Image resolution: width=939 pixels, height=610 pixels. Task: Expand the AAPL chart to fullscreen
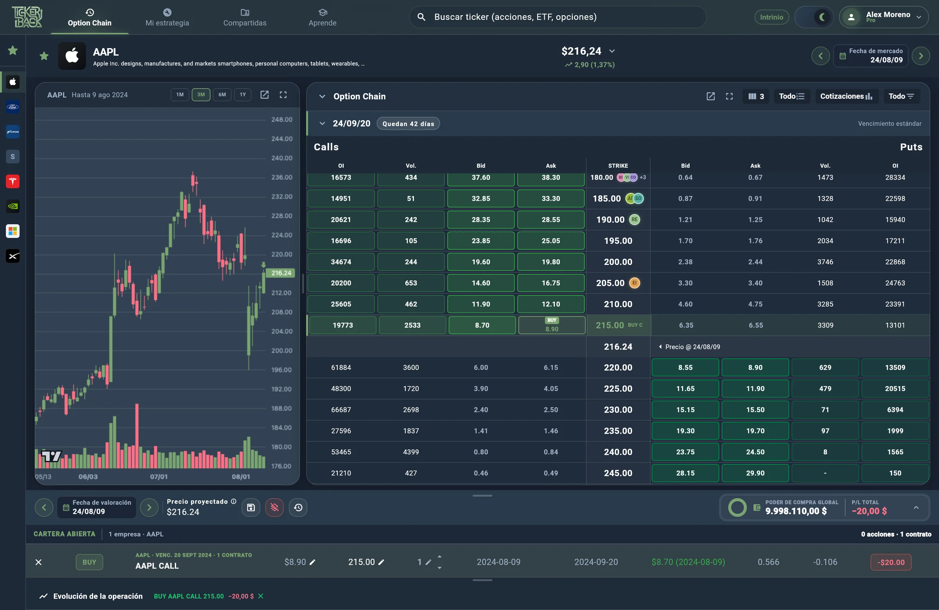pyautogui.click(x=283, y=95)
